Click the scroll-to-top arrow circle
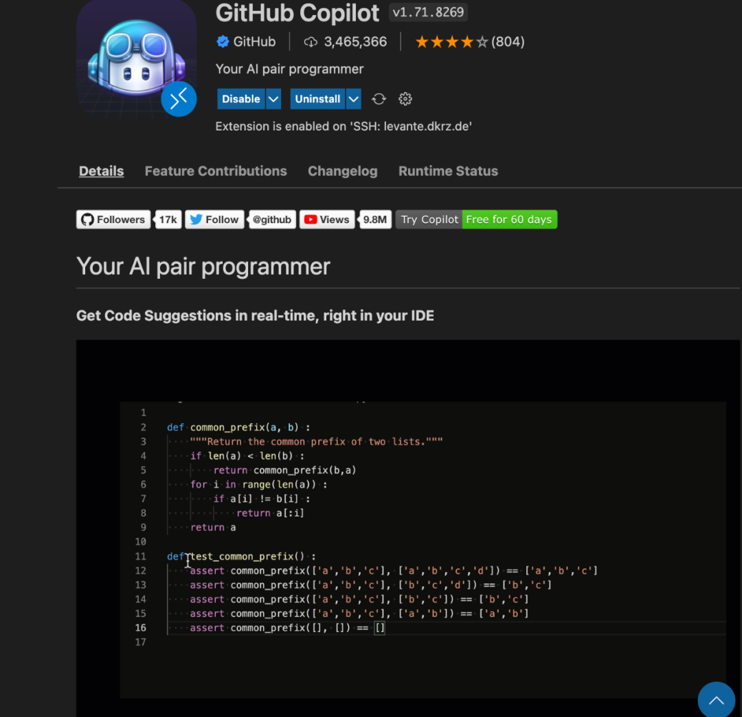742x717 pixels. click(716, 700)
